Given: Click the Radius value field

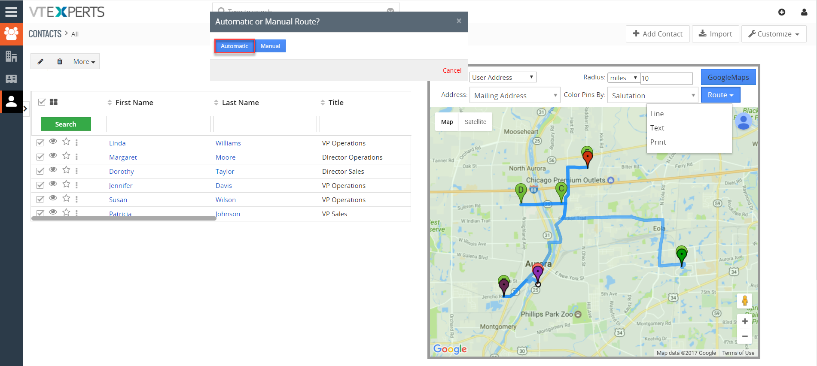Looking at the screenshot, I should 667,78.
